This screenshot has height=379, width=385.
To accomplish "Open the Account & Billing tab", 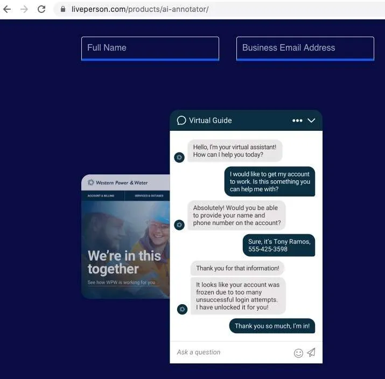I will 101,195.
